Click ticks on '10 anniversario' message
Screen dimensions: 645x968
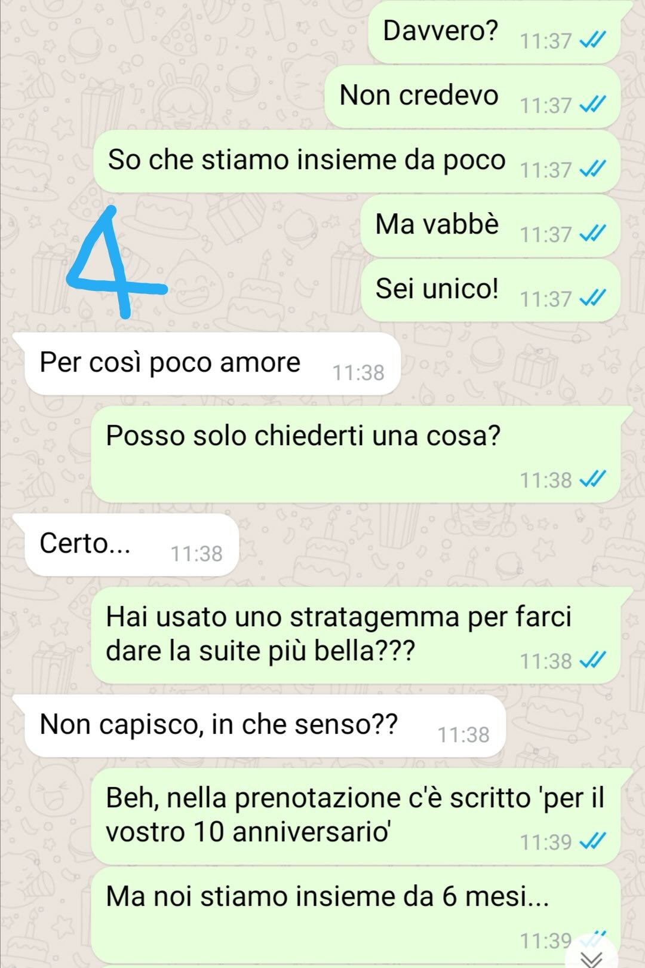[x=594, y=841]
